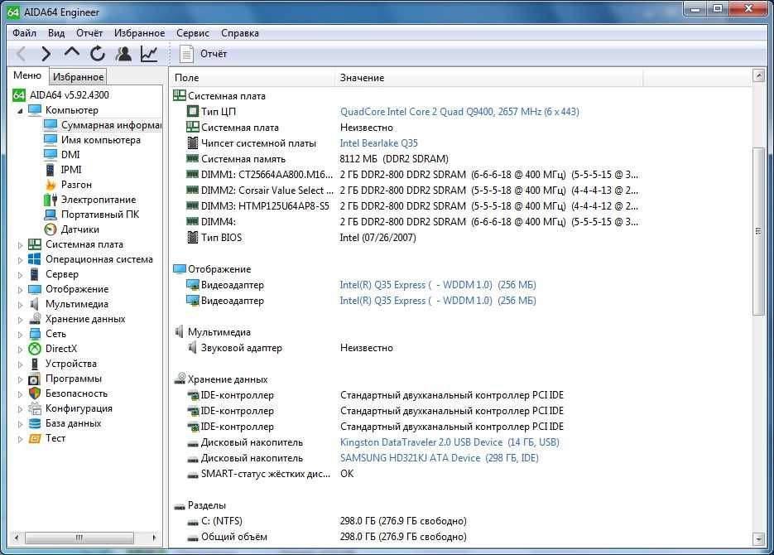The image size is (774, 555).
Task: Open user management icon in toolbar
Action: 123,54
